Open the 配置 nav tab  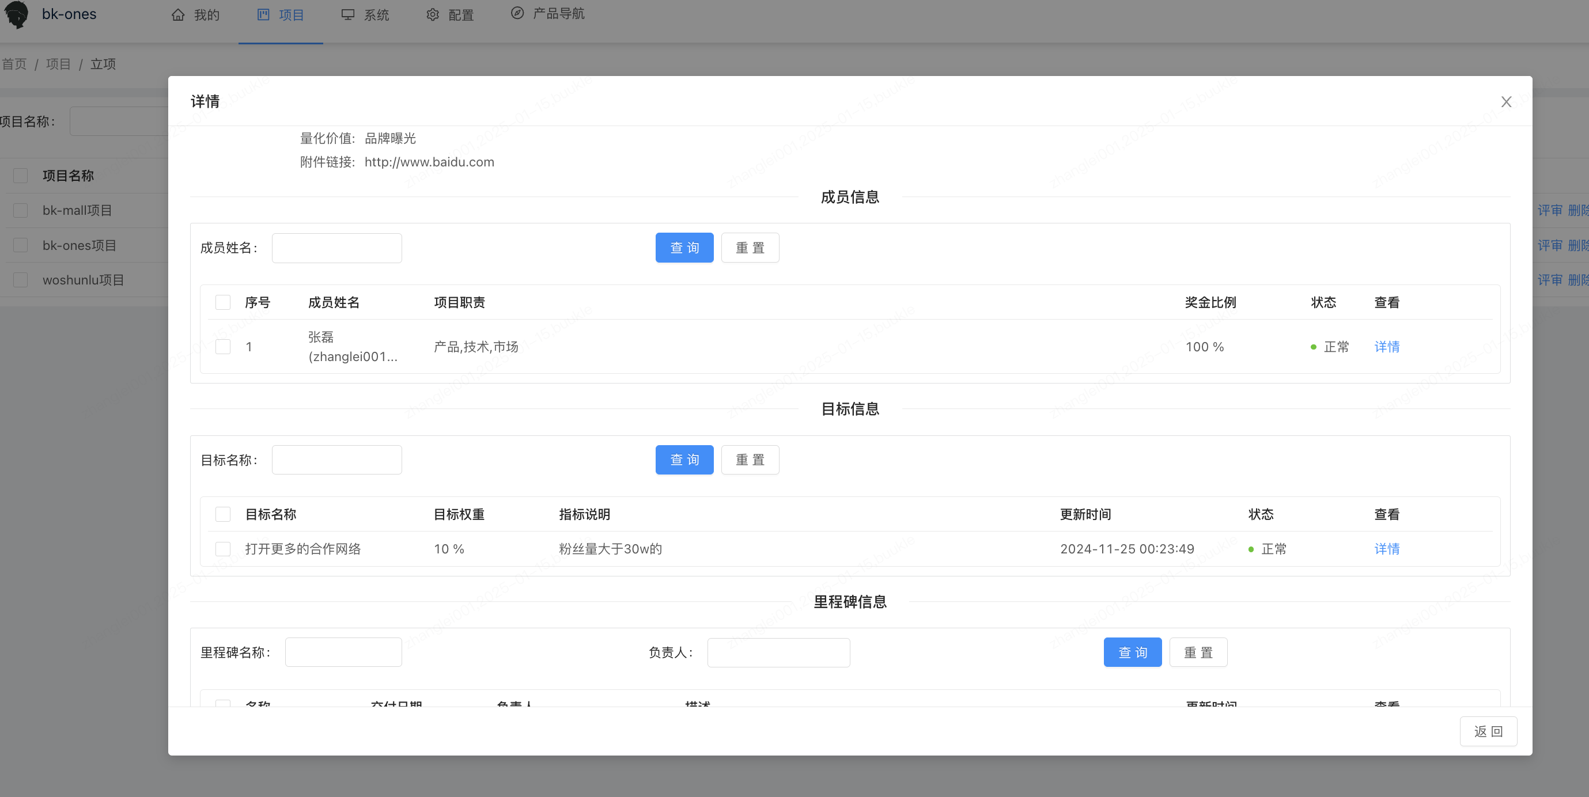451,15
